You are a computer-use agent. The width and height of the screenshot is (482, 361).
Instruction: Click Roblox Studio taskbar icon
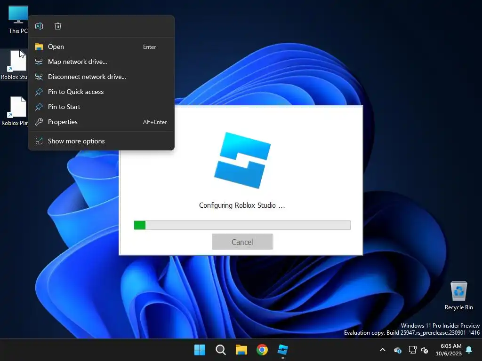click(x=283, y=350)
